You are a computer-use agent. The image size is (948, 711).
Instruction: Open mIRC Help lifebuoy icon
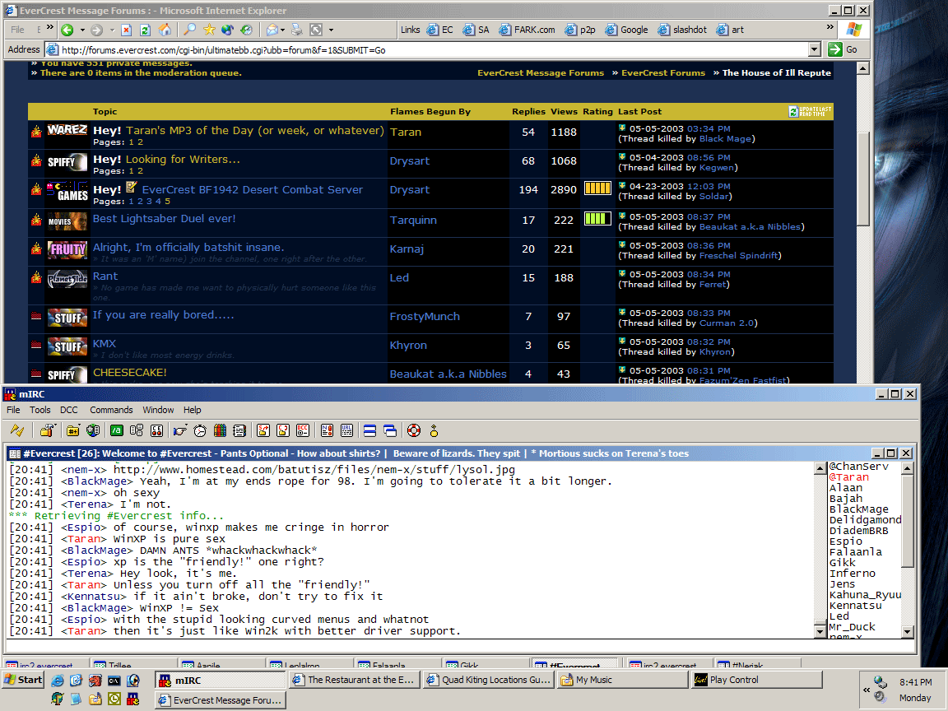pyautogui.click(x=414, y=430)
